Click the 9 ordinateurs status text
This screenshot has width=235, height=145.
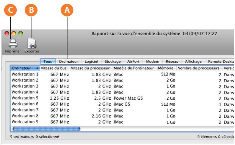[x=22, y=137]
